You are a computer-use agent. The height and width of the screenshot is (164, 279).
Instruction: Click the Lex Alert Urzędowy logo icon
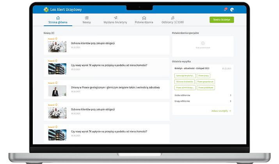click(46, 10)
